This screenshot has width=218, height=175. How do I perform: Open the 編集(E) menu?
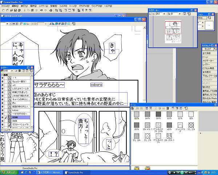(15, 6)
